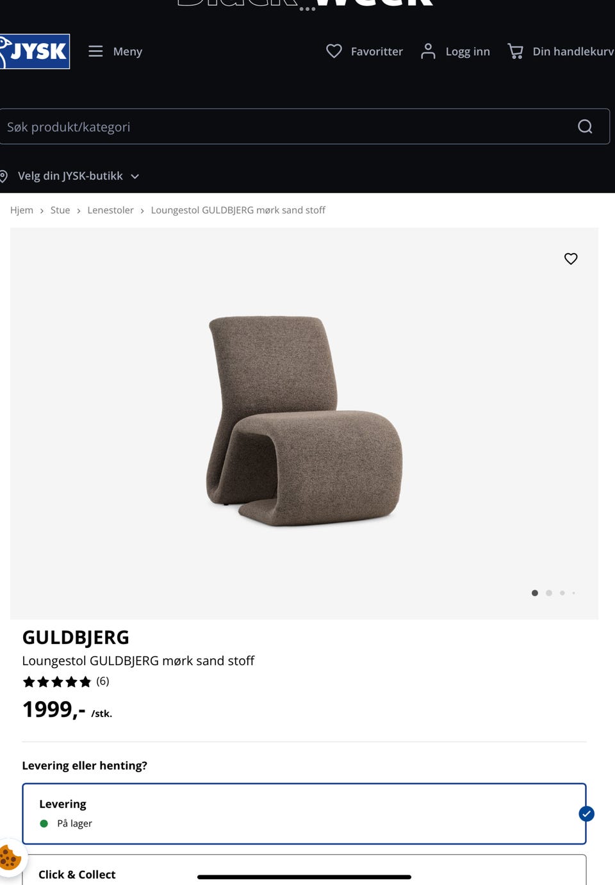Image resolution: width=615 pixels, height=885 pixels.
Task: Open Lenestoler from the breadcrumb trail
Action: coord(110,210)
